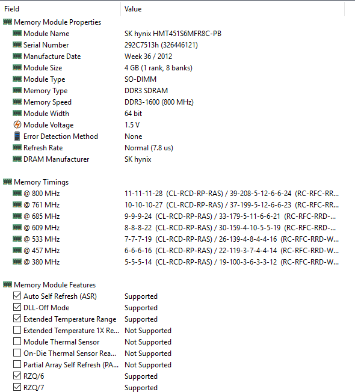Viewport: 355px width, 392px height.
Task: Click the Manufacture Date row icon
Action: pyautogui.click(x=17, y=57)
